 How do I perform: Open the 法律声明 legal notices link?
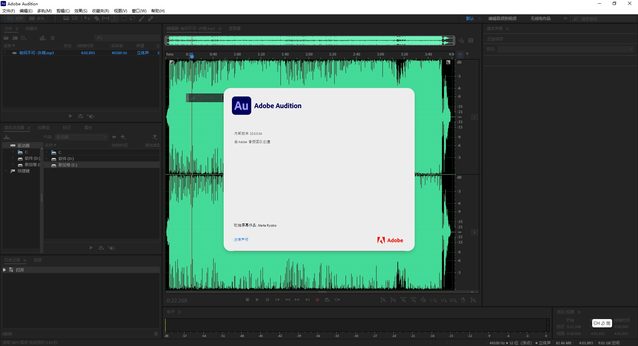[240, 240]
